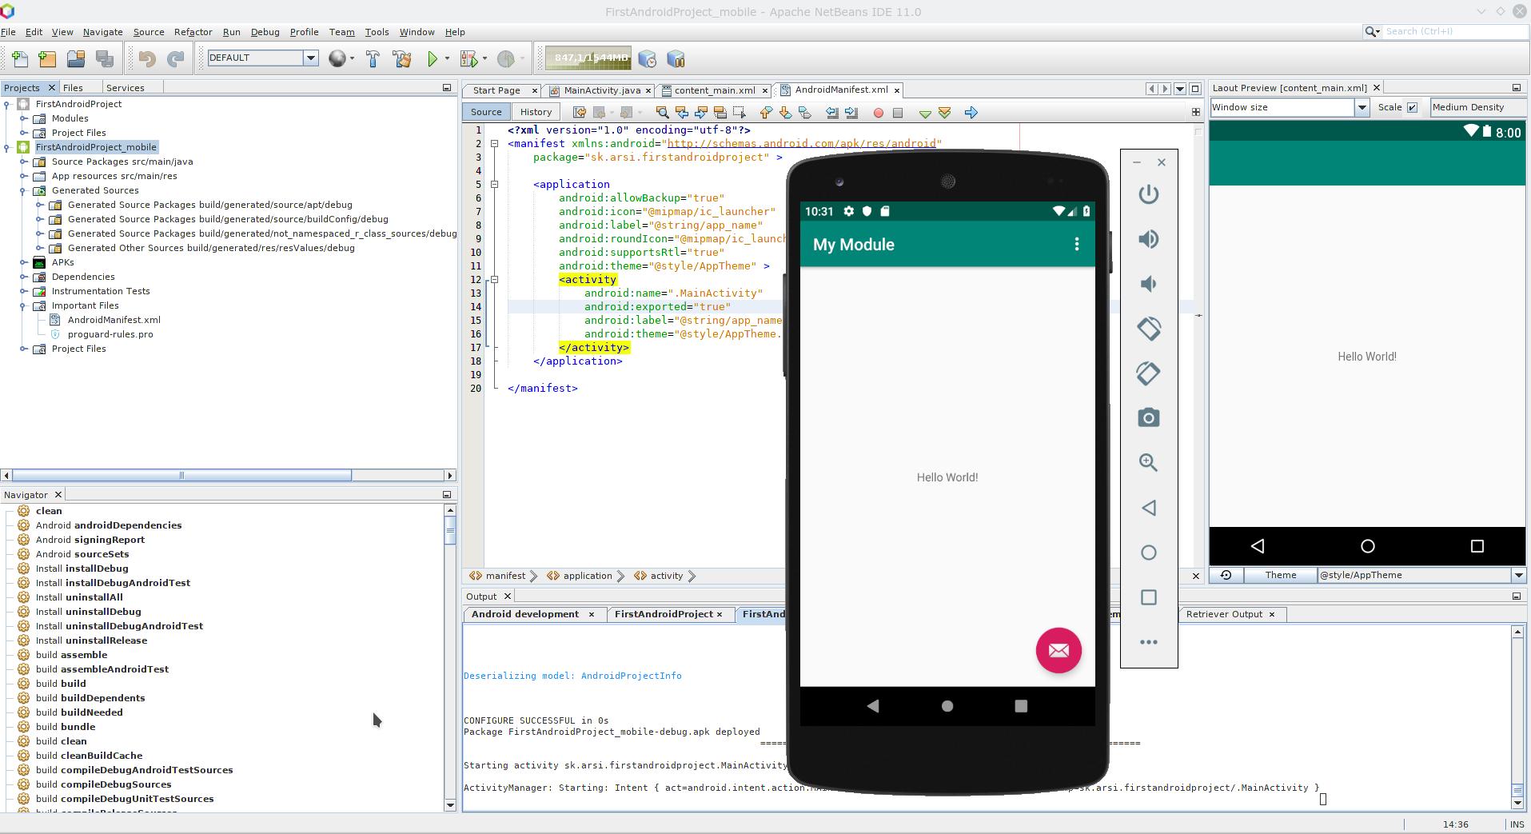Click the memory usage garbage collection bar
The height and width of the screenshot is (834, 1531).
(x=588, y=58)
